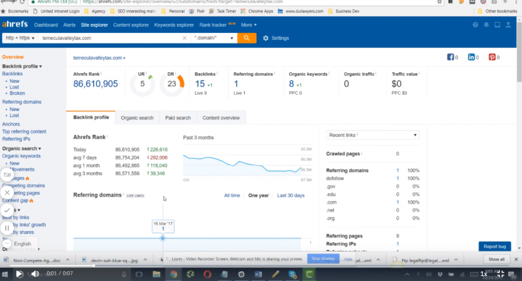
Task: Select the Last 30 days range
Action: click(x=290, y=195)
